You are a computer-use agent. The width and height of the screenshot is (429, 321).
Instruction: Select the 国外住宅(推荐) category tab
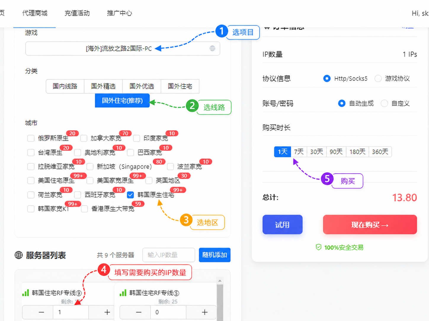(122, 100)
